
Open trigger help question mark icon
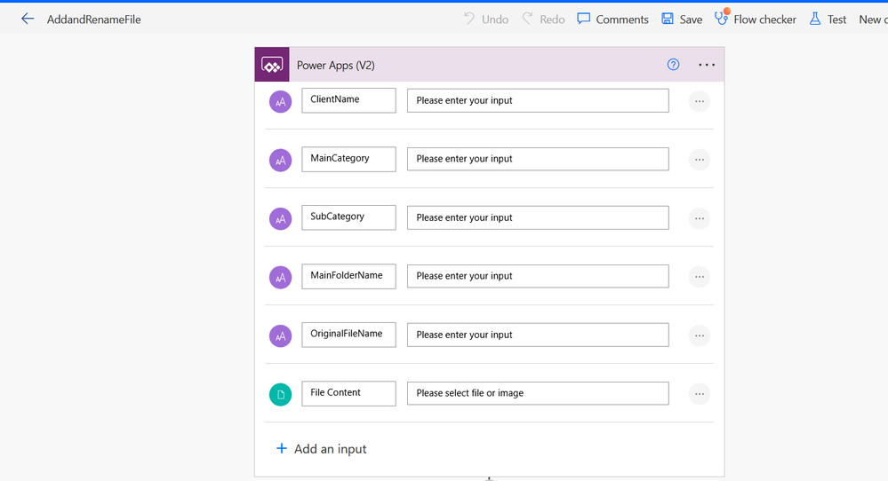[x=673, y=65]
